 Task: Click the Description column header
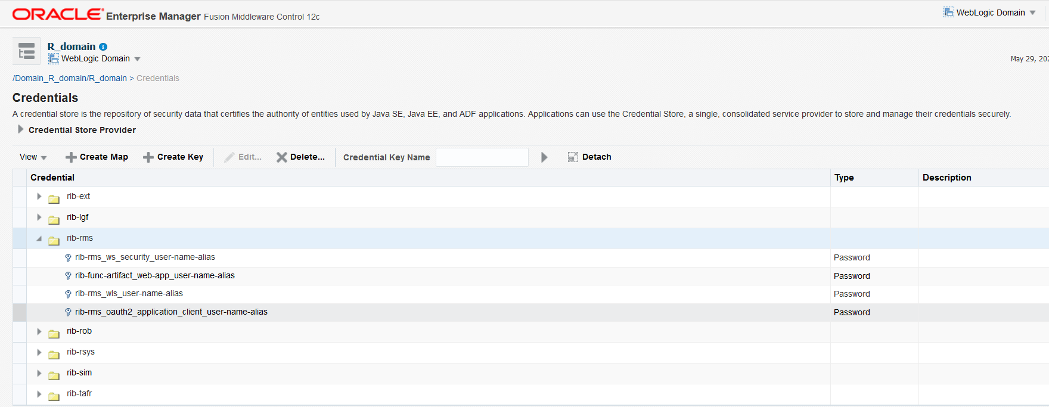[x=947, y=178]
